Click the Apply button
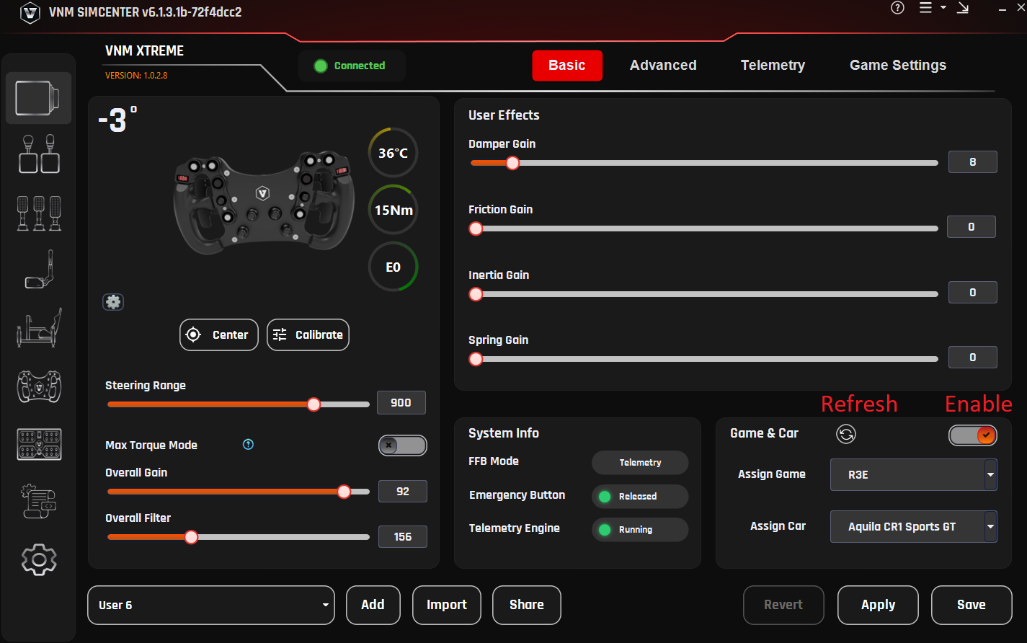The image size is (1027, 643). pyautogui.click(x=878, y=605)
